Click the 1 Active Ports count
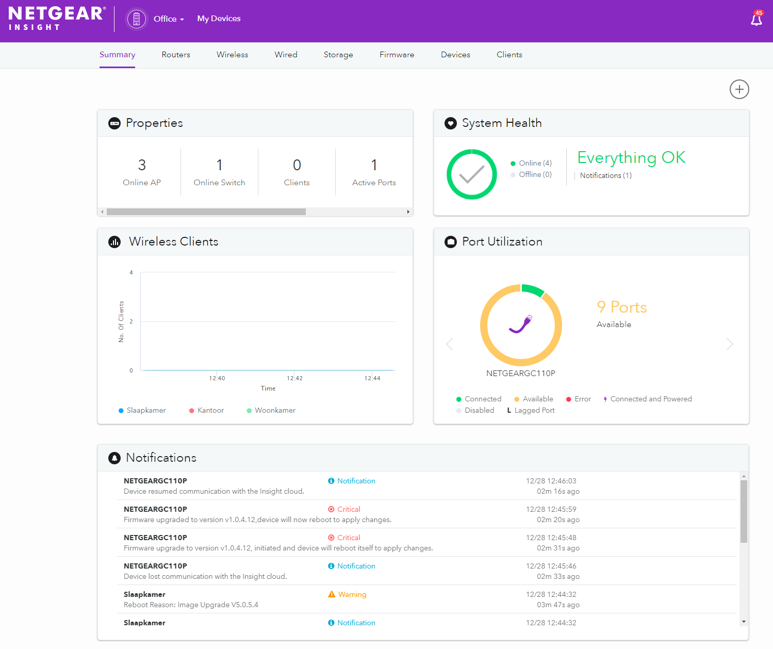Viewport: 773px width, 649px height. [x=374, y=172]
